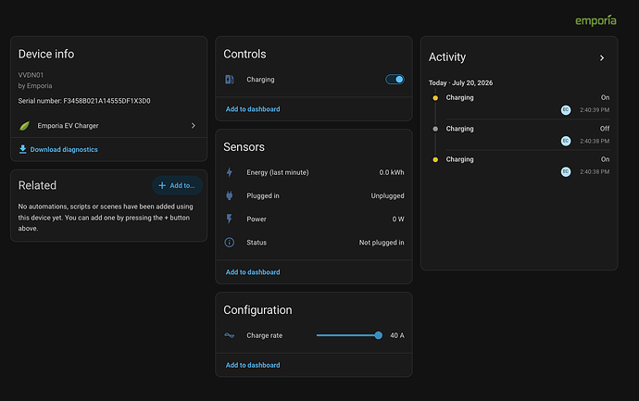
Task: Click the by Emporia manufacturer text
Action: click(x=35, y=85)
